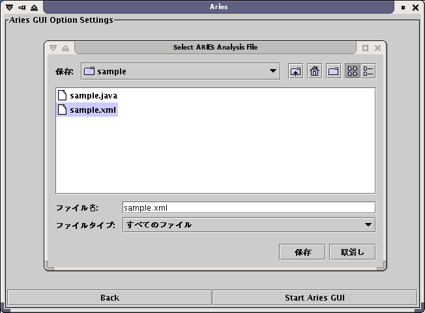Click the file dialog's roll-up triangle icon
Screen dimensions: 425x313
(66, 48)
